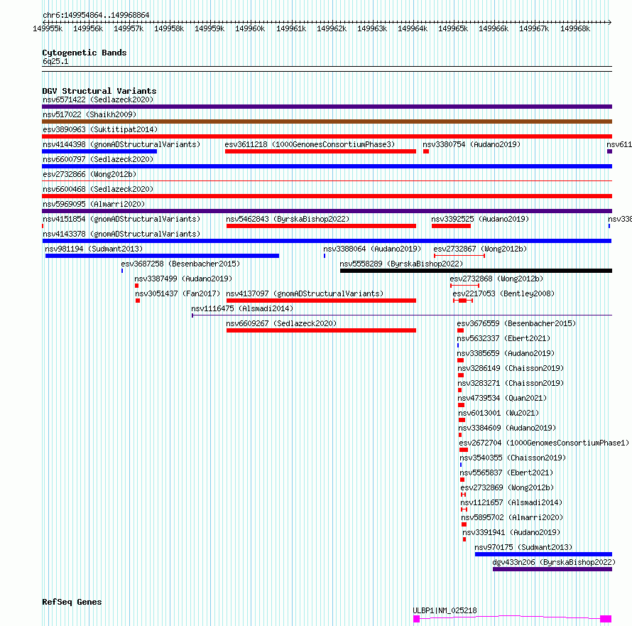This screenshot has height=626, width=632.
Task: Click nsv5462843 (ByrskaBishop2022) variant label
Action: tap(288, 219)
